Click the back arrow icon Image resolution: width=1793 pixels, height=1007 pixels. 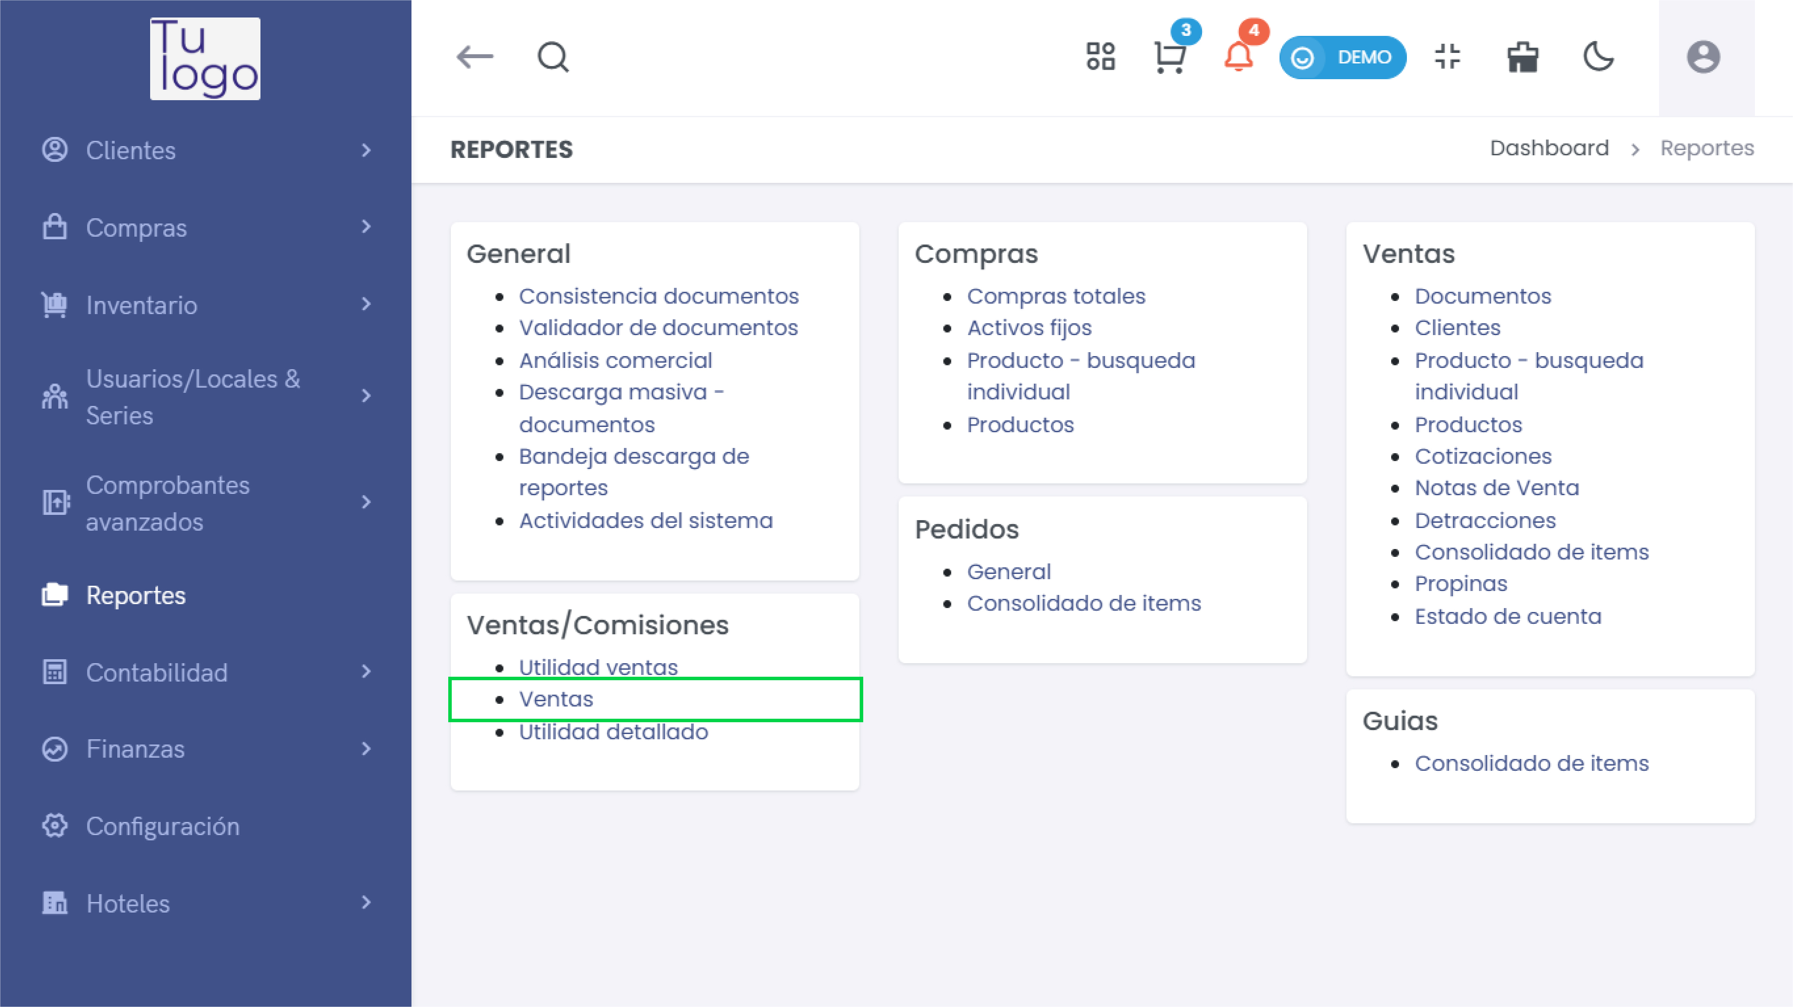point(475,57)
